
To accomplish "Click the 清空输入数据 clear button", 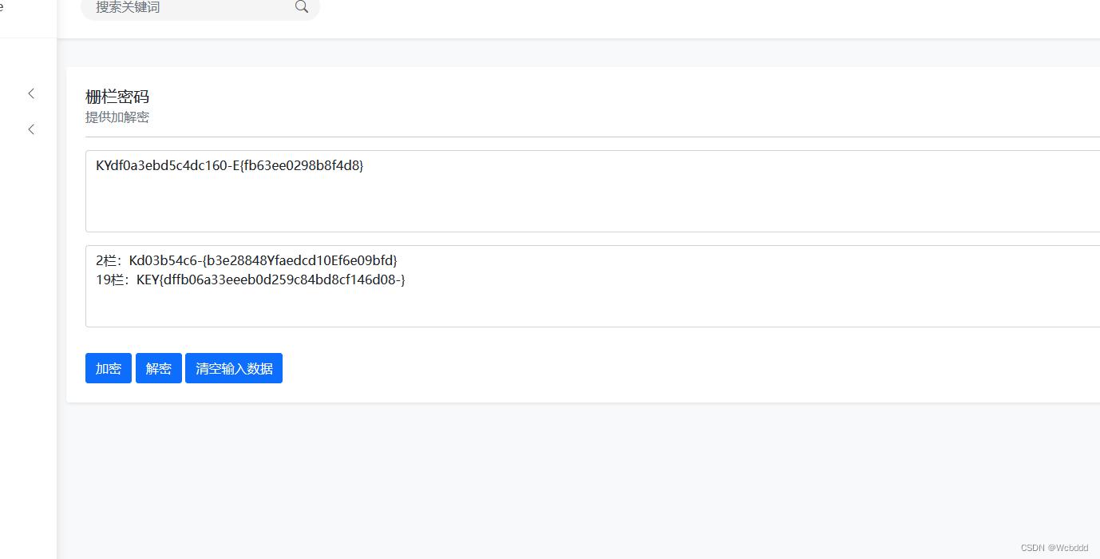I will (234, 368).
